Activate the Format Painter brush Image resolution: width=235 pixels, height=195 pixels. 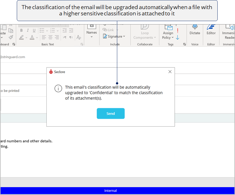pyautogui.click(x=11, y=37)
